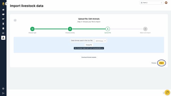Click the Previous button
The height and width of the screenshot is (96, 171).
(154, 63)
